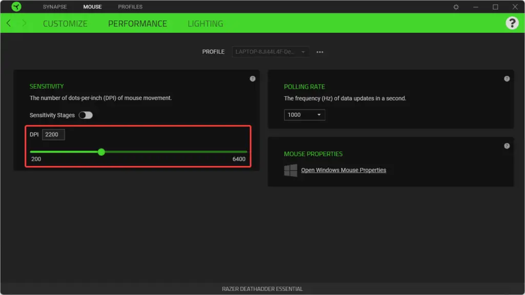
Task: Click the Razer DeathAdder Essential device label
Action: tap(262, 289)
